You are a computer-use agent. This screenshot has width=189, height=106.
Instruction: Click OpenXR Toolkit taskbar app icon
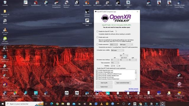point(162,104)
